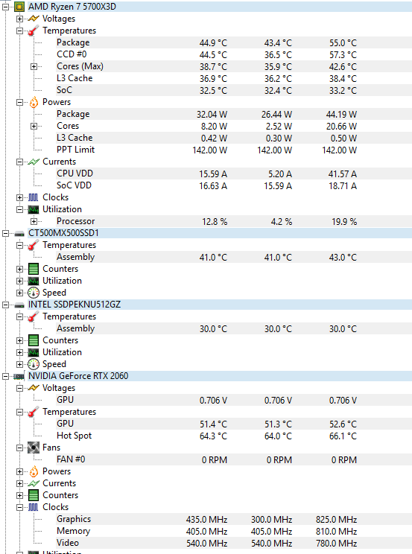Collapse the CPU Temperatures node
Screen dimensions: 412x554
tap(20, 31)
